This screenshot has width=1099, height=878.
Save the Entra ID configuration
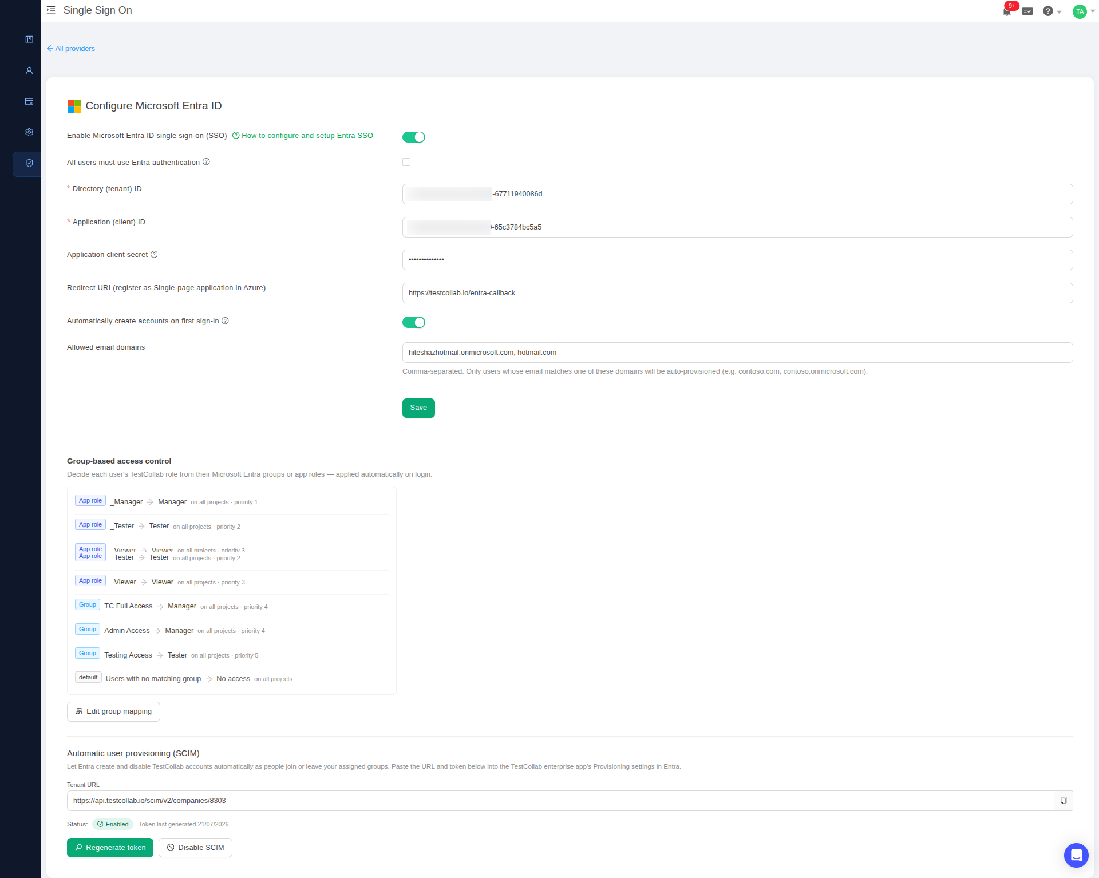(x=418, y=408)
